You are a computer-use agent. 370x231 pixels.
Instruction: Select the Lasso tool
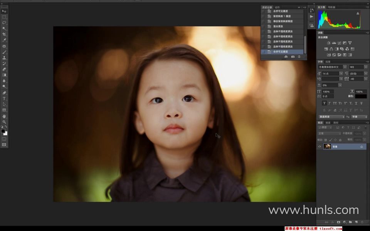click(x=4, y=23)
